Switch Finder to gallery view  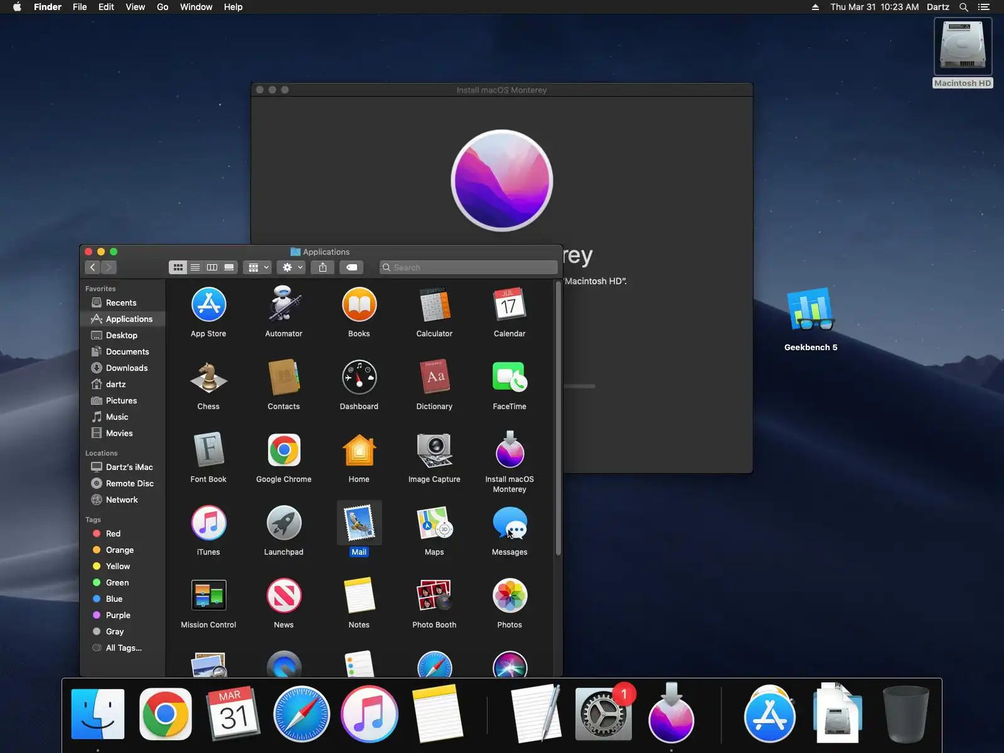coord(229,267)
